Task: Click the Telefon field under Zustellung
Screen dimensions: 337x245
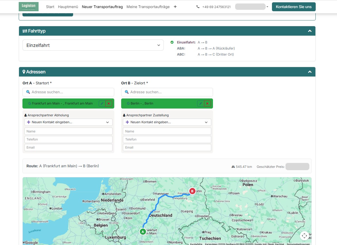Action: tap(167, 139)
